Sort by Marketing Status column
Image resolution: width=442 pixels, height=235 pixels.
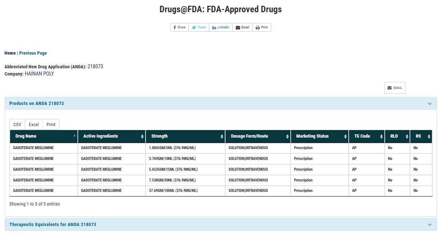[312, 136]
